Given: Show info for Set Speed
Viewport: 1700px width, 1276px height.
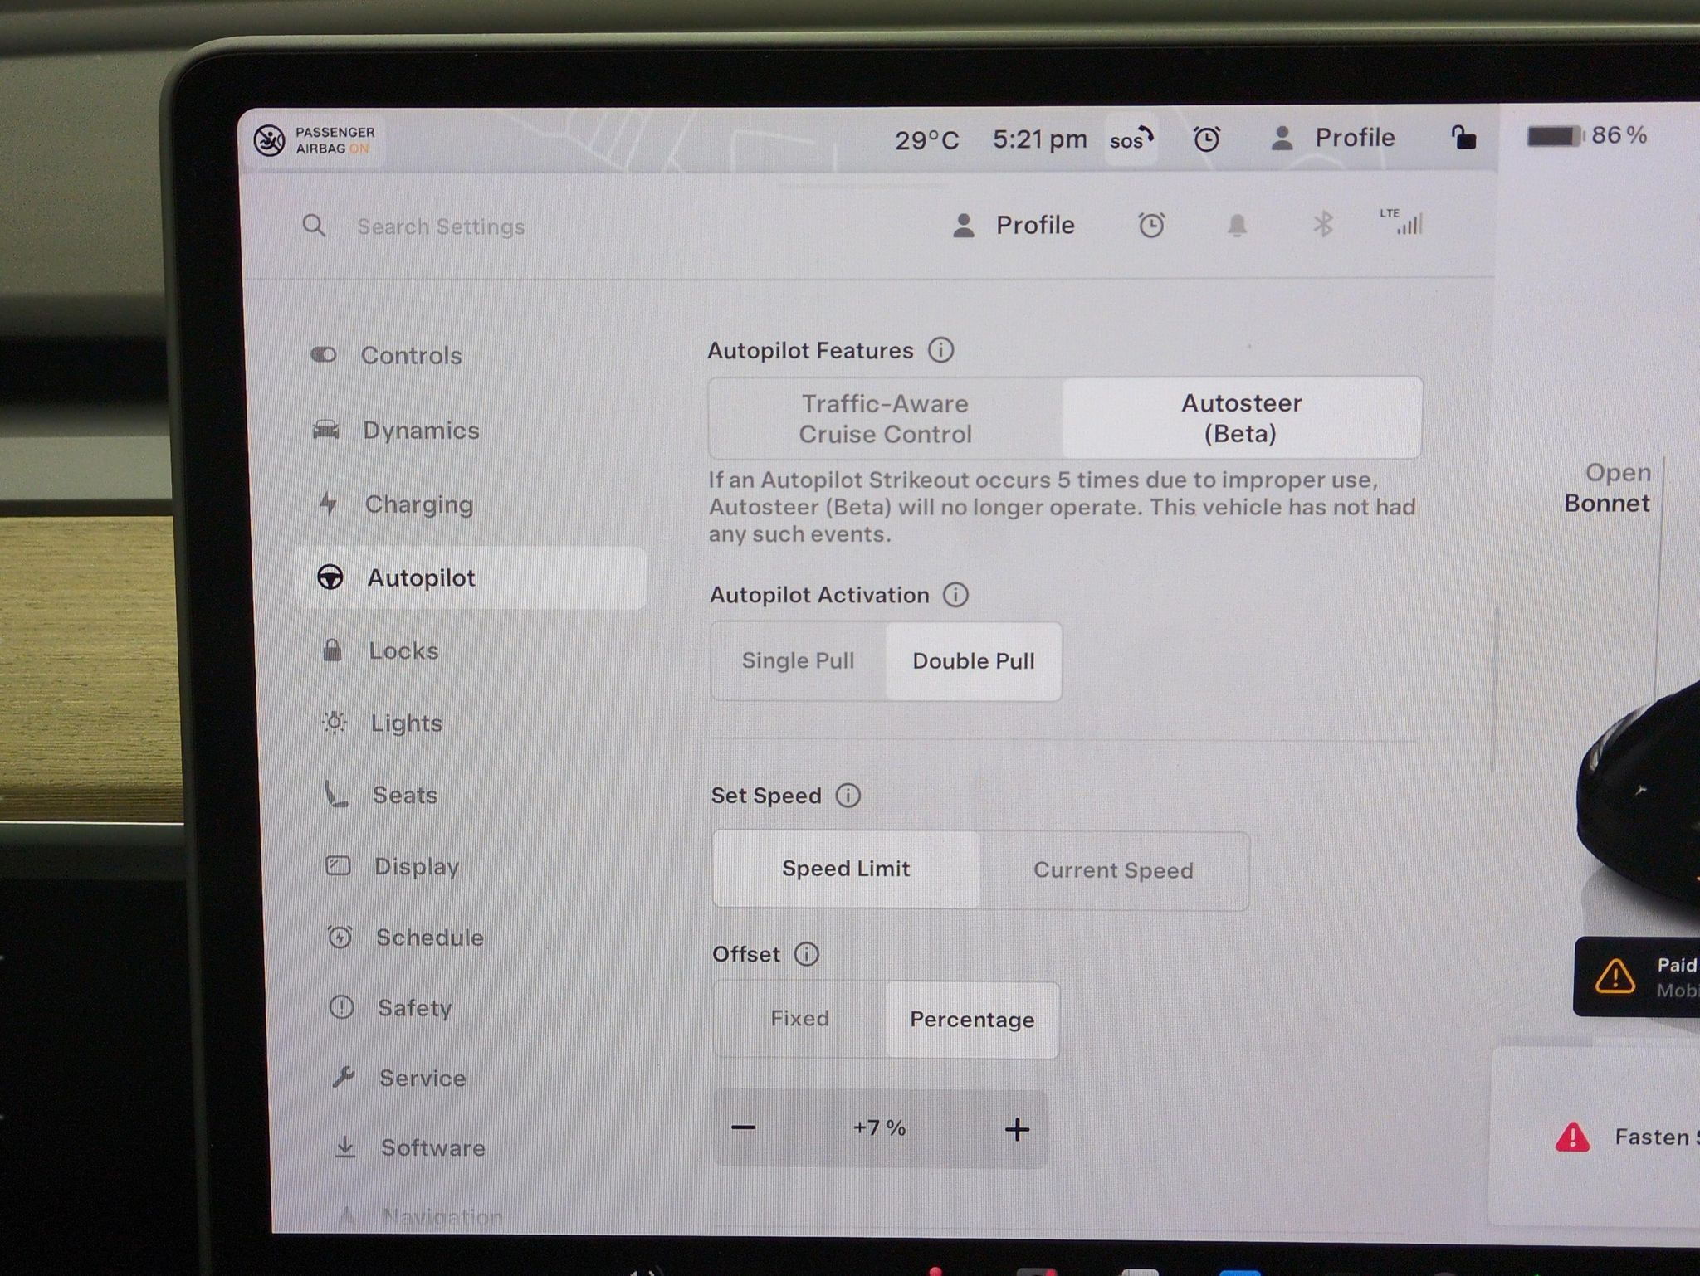Looking at the screenshot, I should (848, 795).
